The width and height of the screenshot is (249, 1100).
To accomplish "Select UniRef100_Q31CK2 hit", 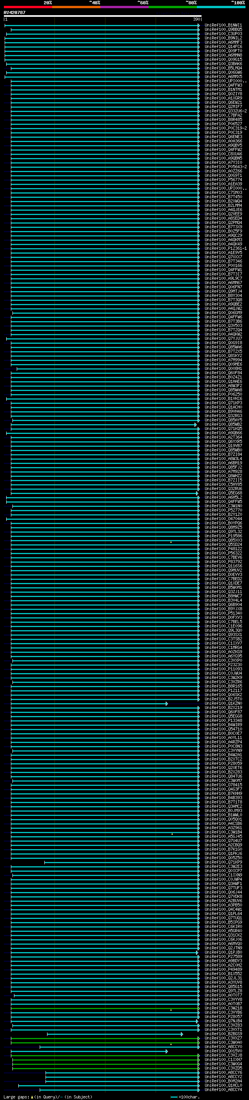I will [x=223, y=935].
